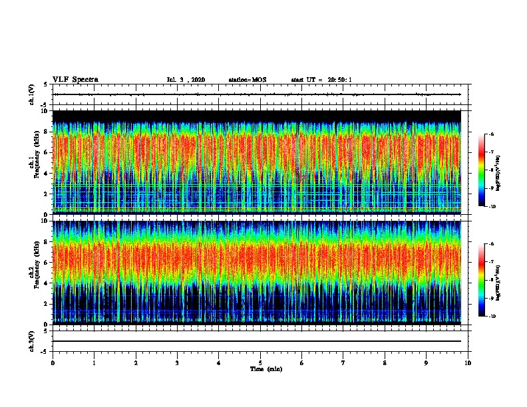
Task: Click the '-6' label on the ch.1 colorbar
Action: [x=491, y=134]
